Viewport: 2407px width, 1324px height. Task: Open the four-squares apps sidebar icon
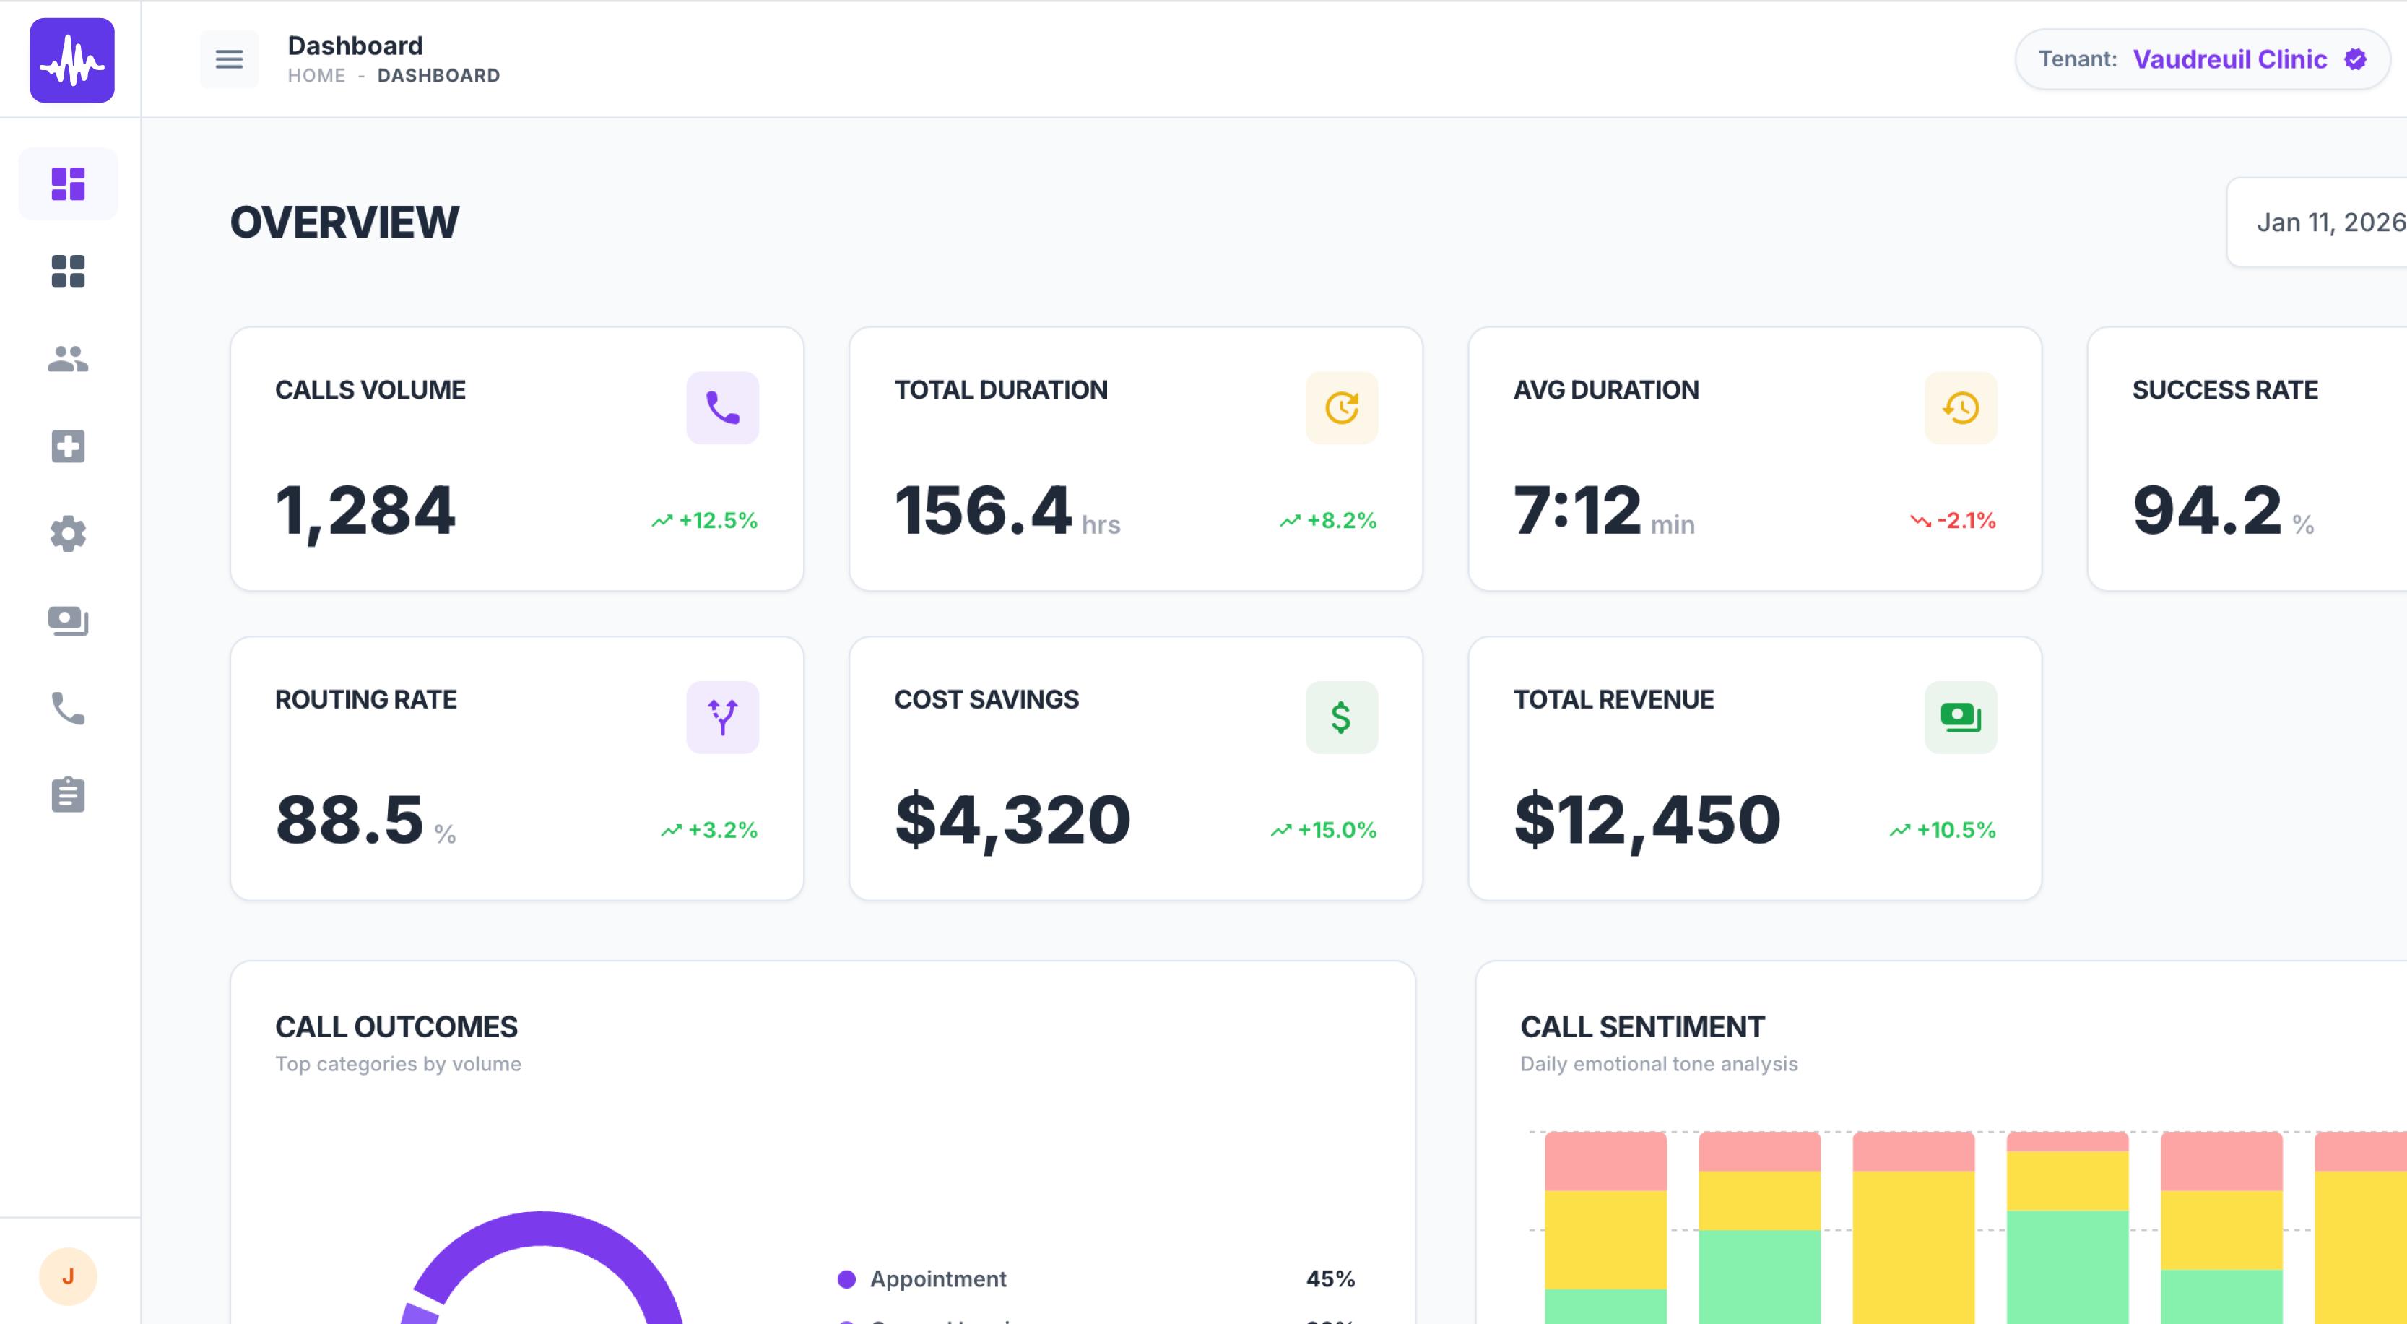coord(68,272)
